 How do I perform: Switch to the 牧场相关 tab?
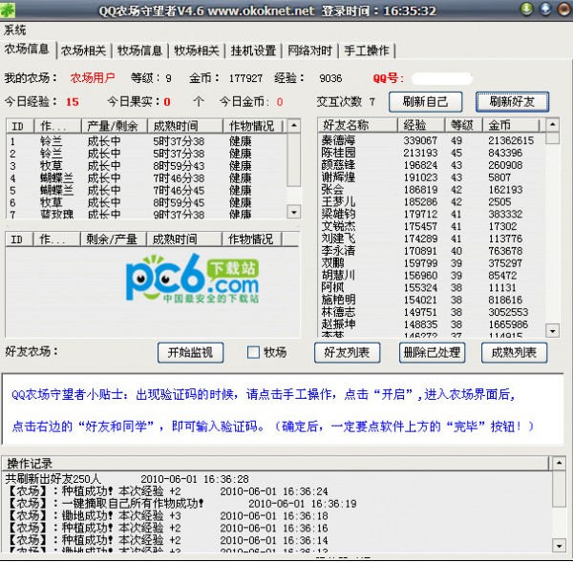197,51
